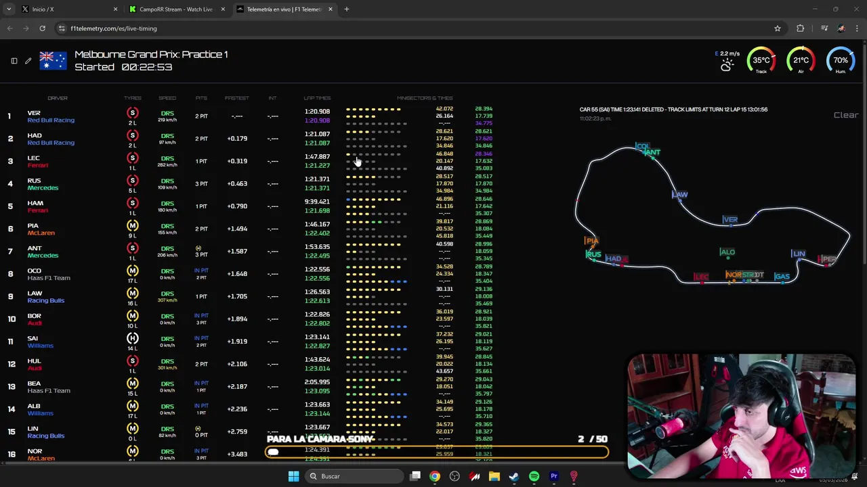Click driver name ANT Mercedes
The width and height of the screenshot is (867, 487).
coord(43,252)
